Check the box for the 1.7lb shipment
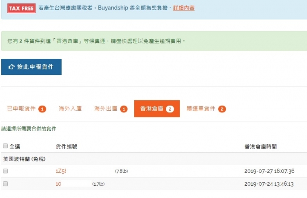 [5, 184]
